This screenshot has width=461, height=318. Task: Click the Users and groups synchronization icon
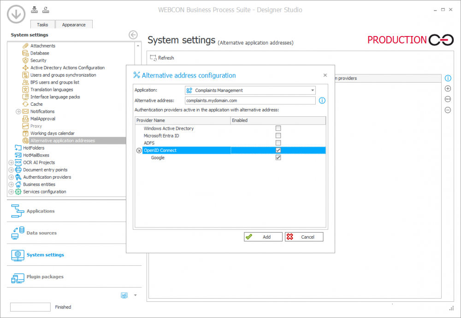tap(25, 75)
